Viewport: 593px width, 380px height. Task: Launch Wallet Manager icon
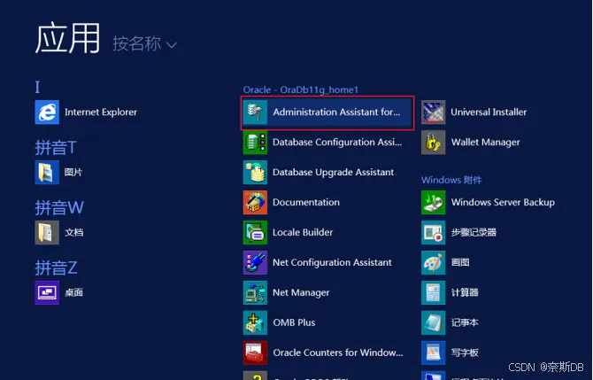coord(434,143)
